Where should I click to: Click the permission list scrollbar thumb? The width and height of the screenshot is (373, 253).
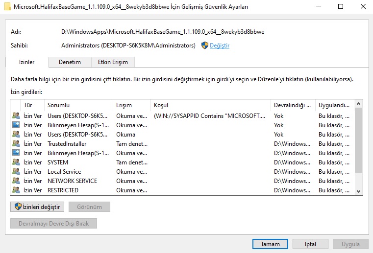pyautogui.click(x=358, y=140)
